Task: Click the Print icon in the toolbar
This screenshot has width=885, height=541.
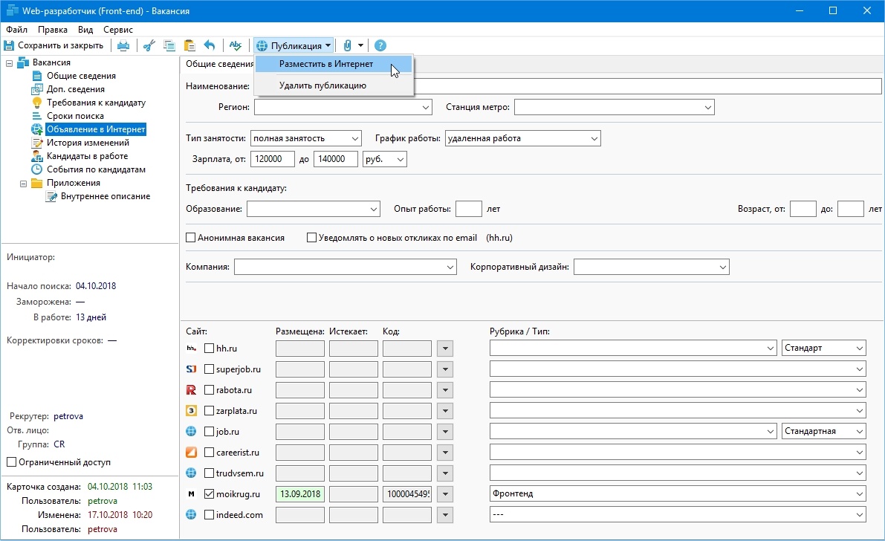Action: point(123,45)
